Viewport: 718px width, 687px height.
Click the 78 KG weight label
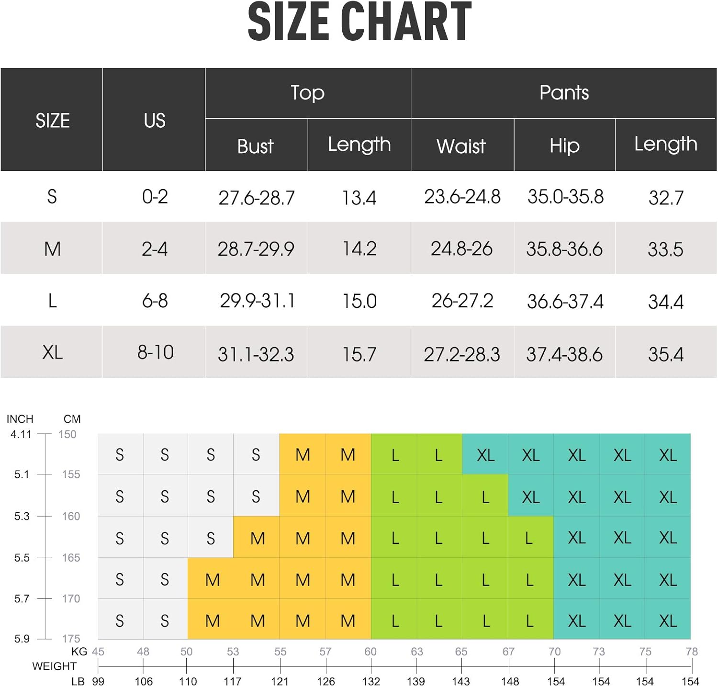(x=691, y=652)
